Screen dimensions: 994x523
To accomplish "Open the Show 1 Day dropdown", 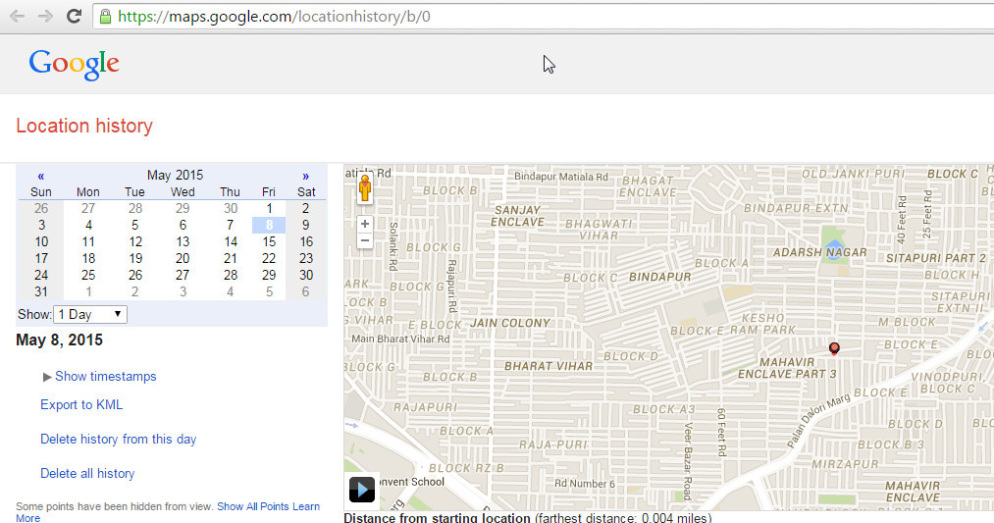I will click(90, 314).
